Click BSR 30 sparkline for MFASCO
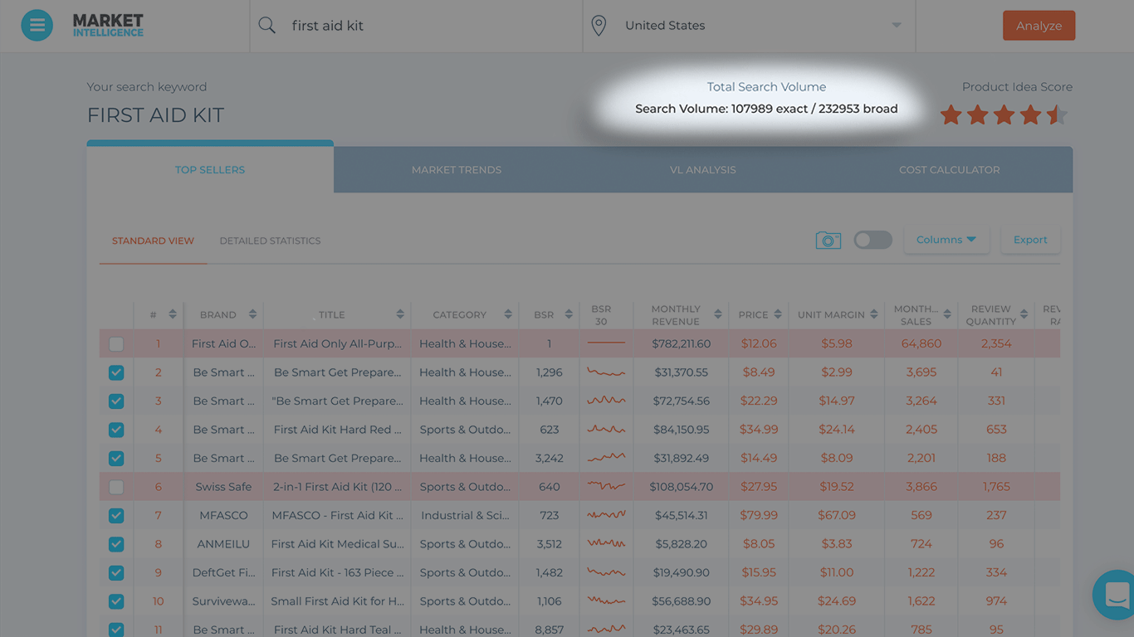 click(x=606, y=515)
